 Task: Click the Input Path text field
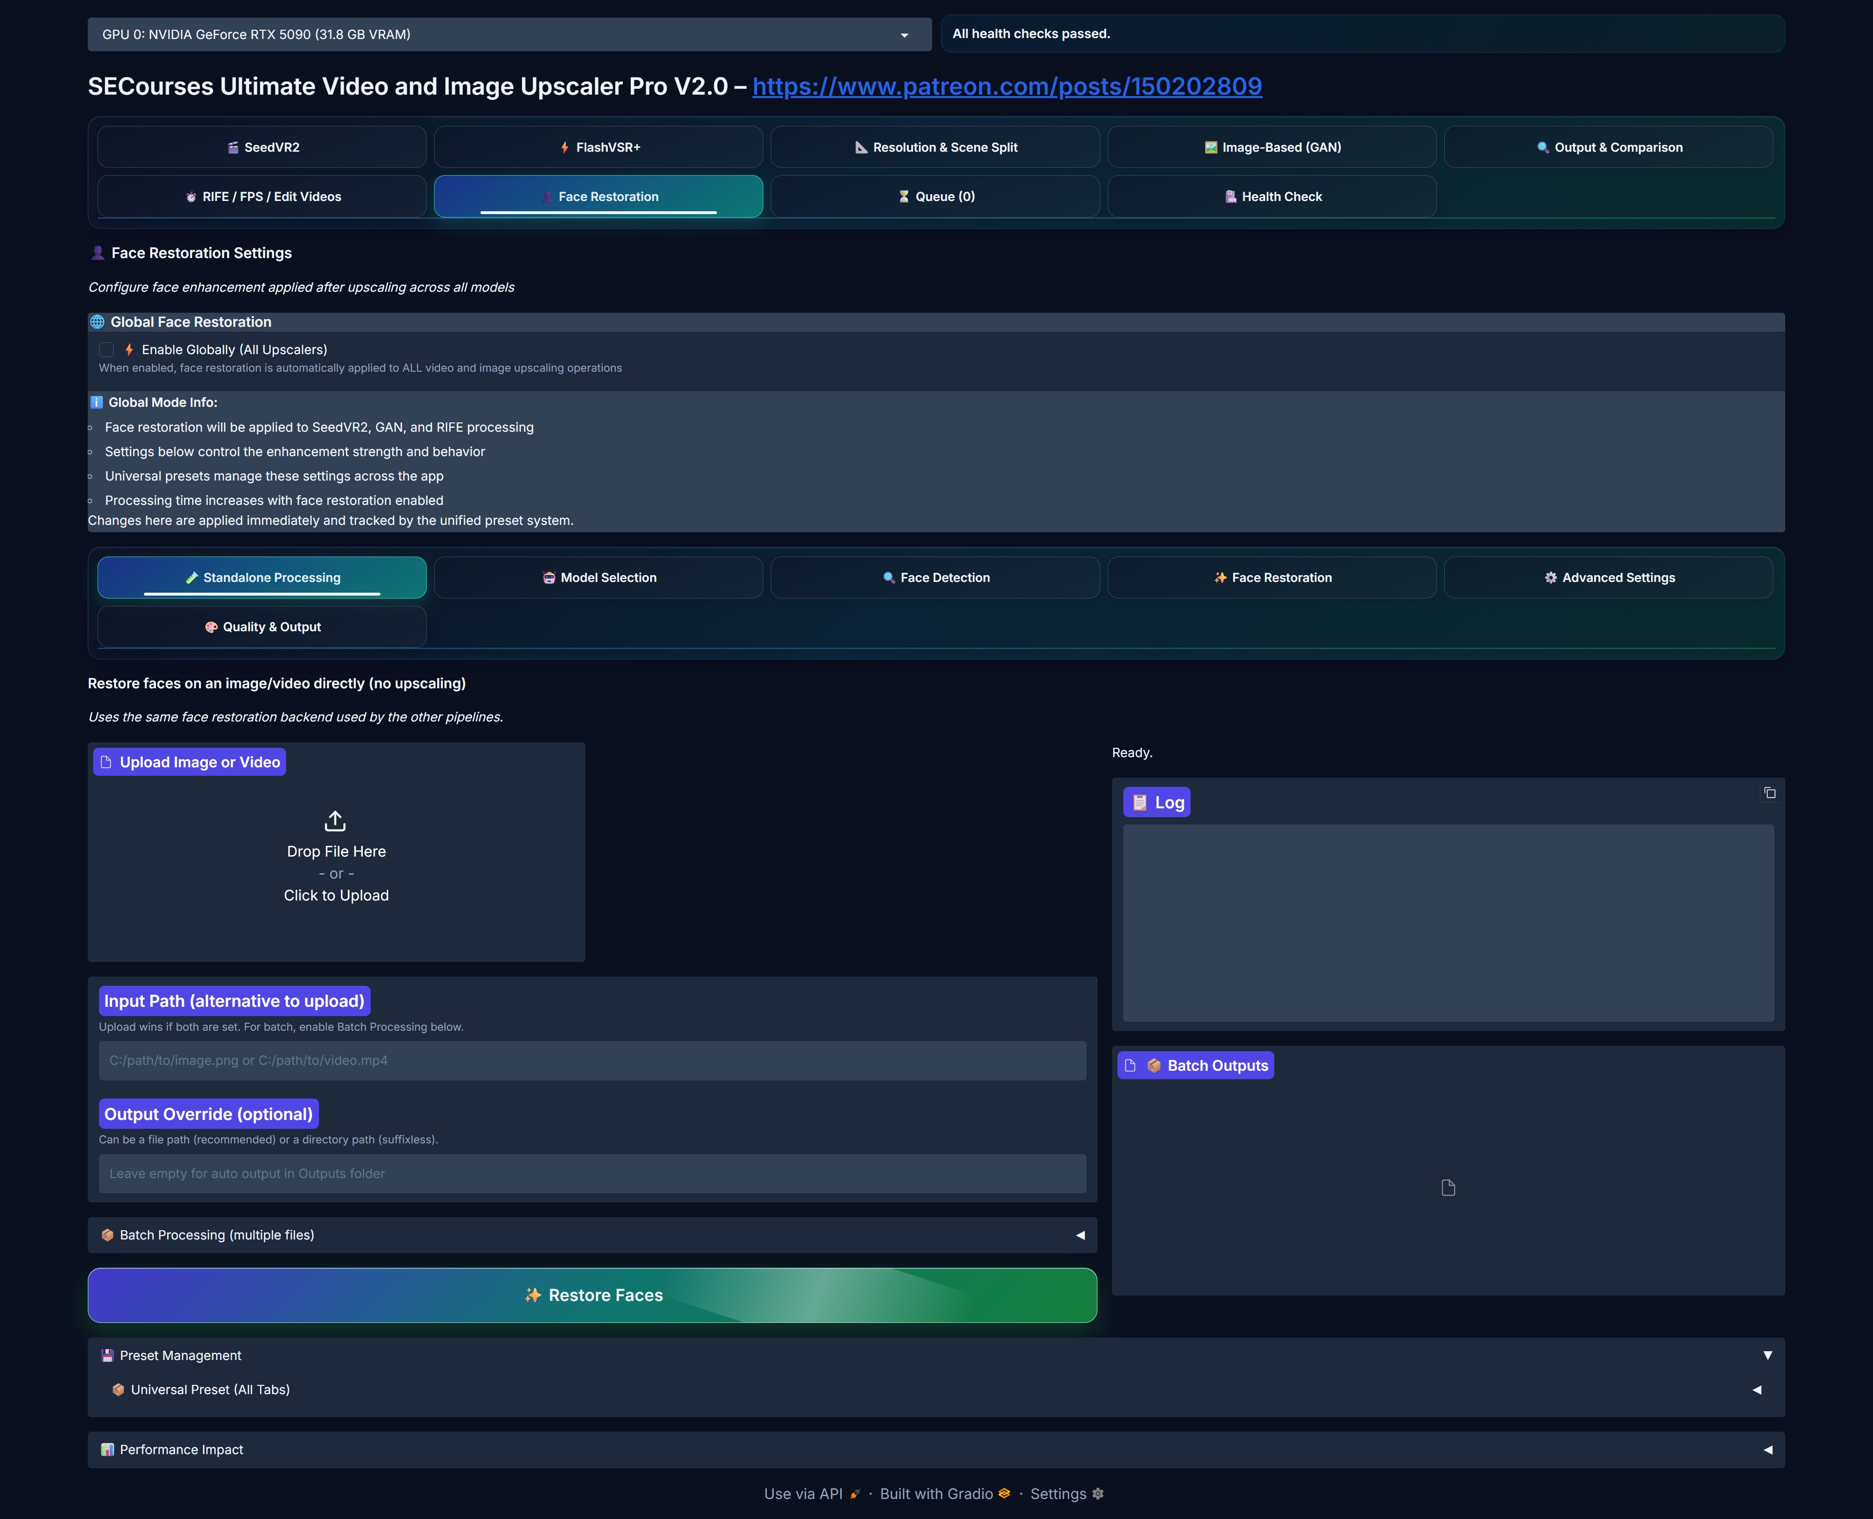click(591, 1060)
